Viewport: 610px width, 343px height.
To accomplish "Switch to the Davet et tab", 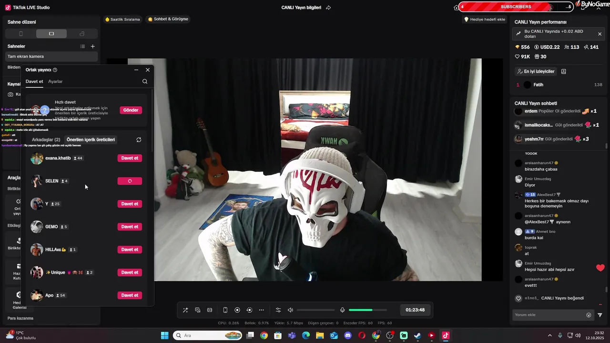I will pyautogui.click(x=34, y=81).
